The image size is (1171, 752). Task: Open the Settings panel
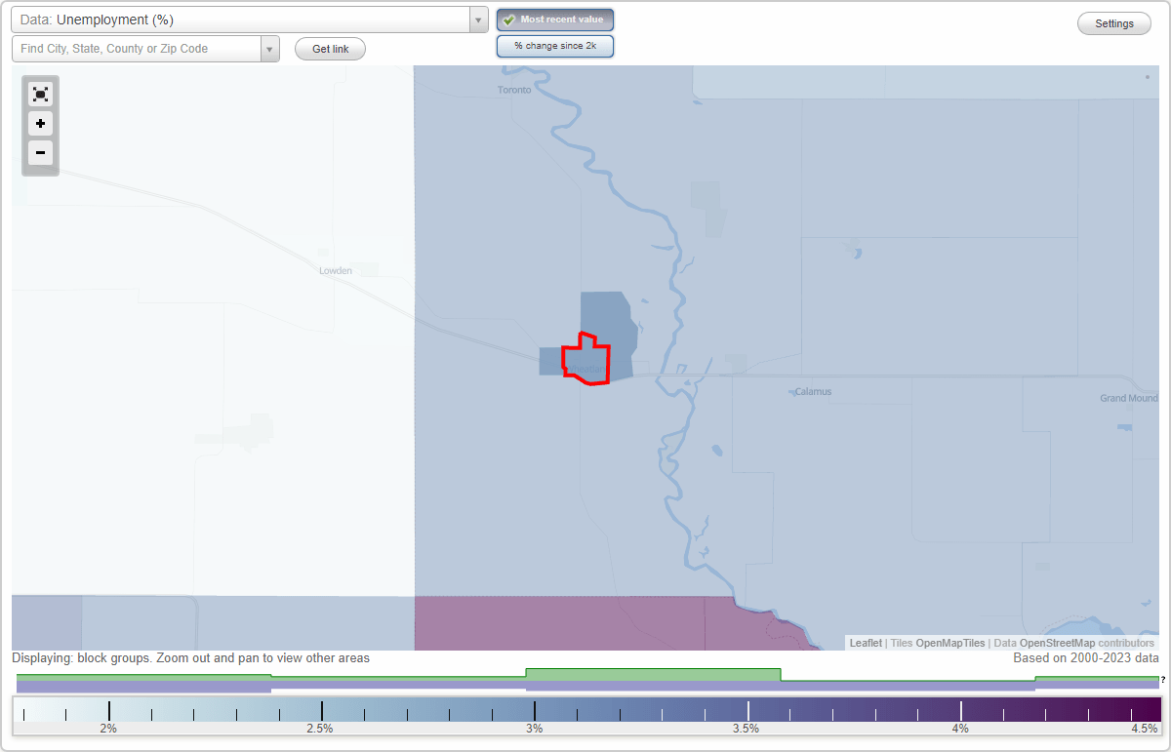(1113, 22)
